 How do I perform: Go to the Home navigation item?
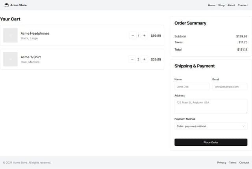pyautogui.click(x=211, y=6)
